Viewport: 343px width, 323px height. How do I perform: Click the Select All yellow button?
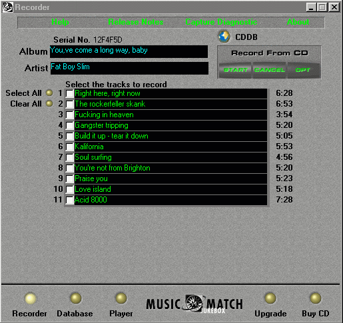[x=49, y=93]
